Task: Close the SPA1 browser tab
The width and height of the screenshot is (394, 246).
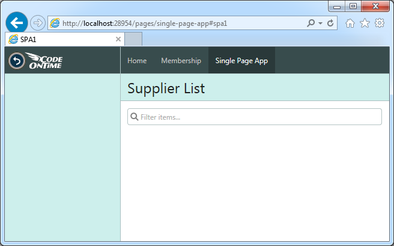Action: click(x=118, y=39)
